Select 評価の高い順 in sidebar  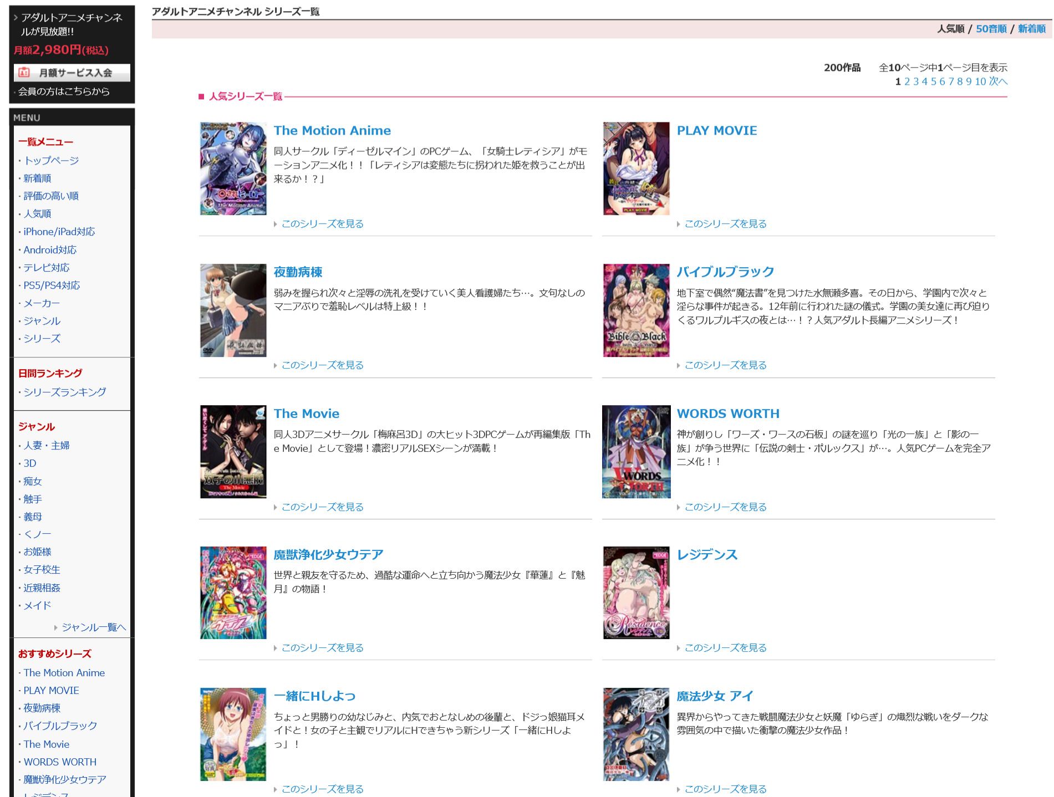tap(51, 196)
